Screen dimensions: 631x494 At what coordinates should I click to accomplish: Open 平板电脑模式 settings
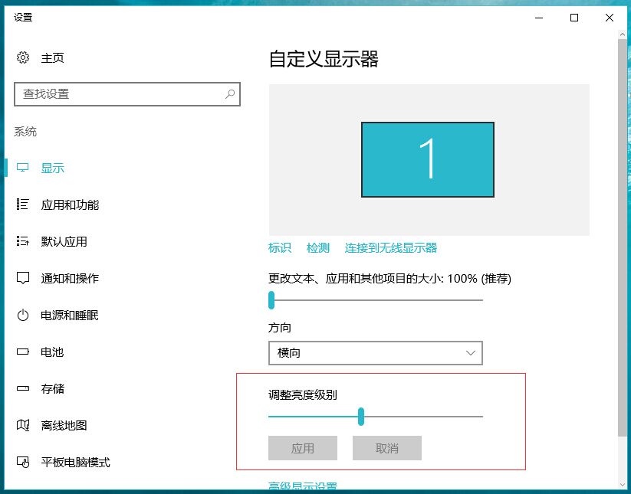point(76,463)
